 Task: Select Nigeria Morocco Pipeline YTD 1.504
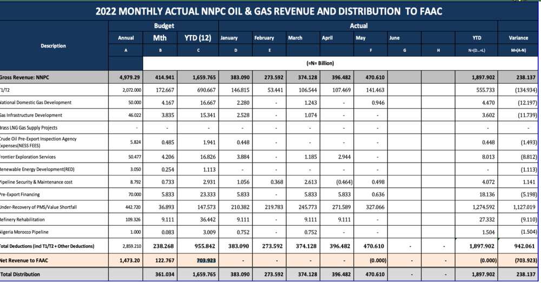(x=488, y=232)
